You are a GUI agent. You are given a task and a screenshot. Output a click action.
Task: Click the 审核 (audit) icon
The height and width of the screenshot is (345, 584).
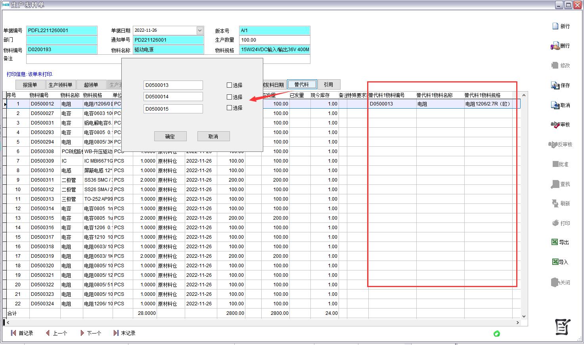click(x=555, y=125)
